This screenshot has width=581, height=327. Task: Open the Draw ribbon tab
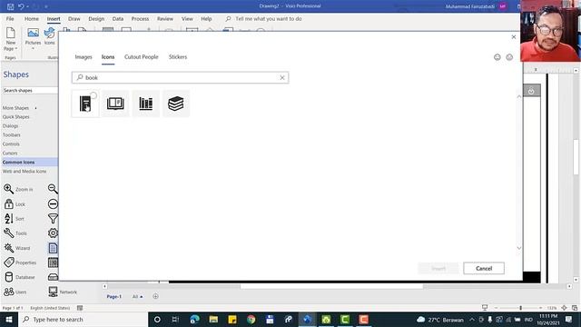click(x=74, y=18)
